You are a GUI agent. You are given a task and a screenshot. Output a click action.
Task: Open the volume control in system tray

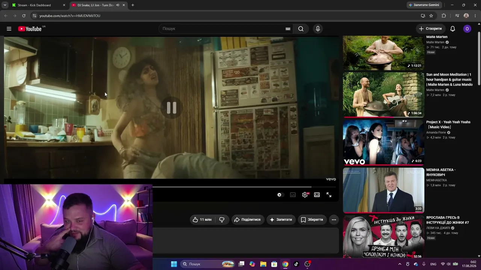click(448, 264)
